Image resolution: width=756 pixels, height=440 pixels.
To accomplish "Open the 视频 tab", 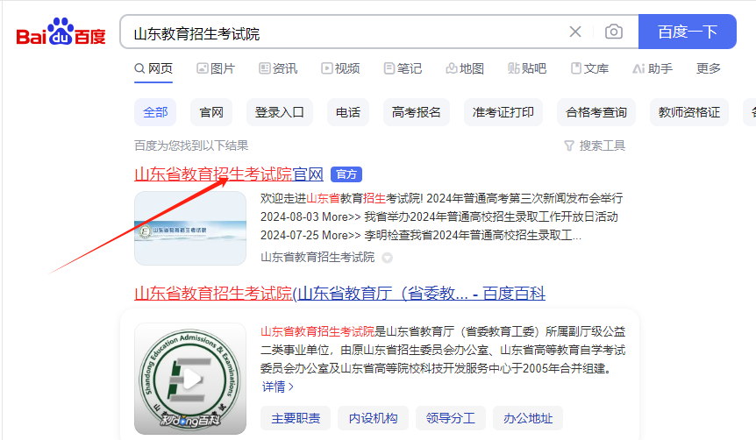I will 340,68.
